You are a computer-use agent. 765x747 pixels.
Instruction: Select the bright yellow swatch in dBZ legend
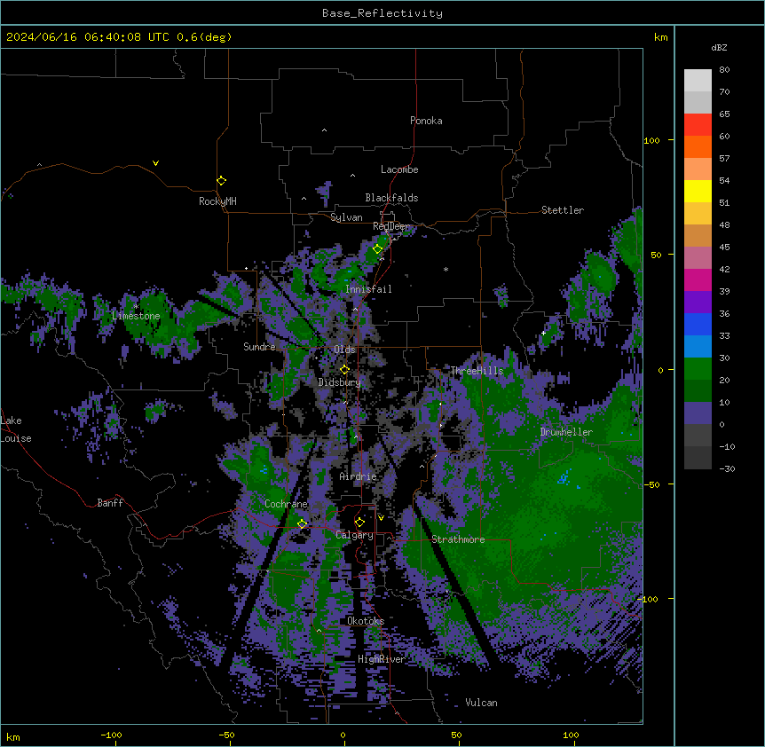pyautogui.click(x=698, y=191)
